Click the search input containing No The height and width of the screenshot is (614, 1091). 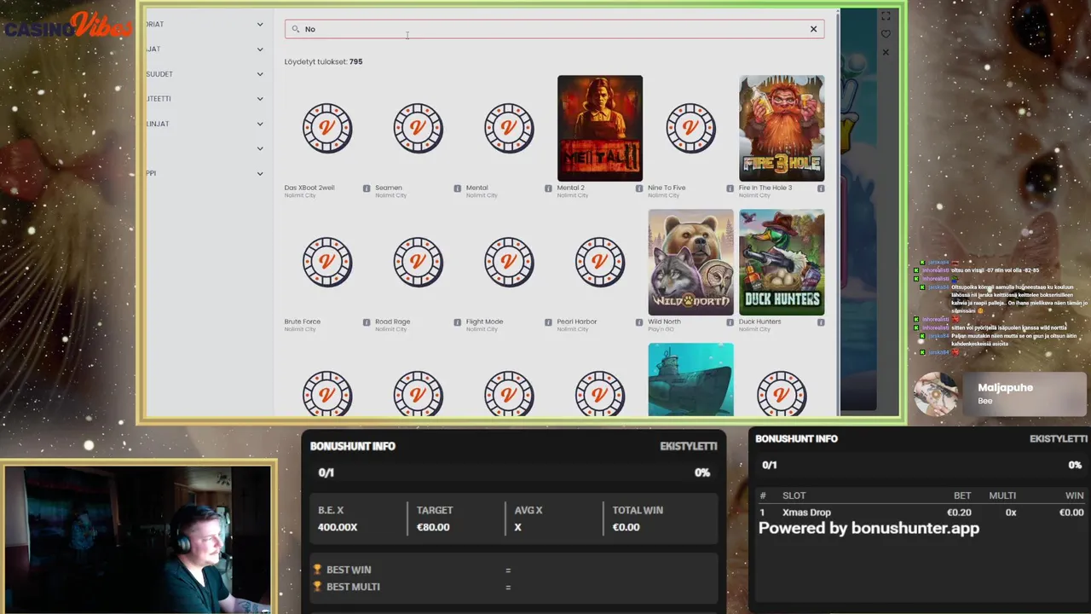coord(554,29)
